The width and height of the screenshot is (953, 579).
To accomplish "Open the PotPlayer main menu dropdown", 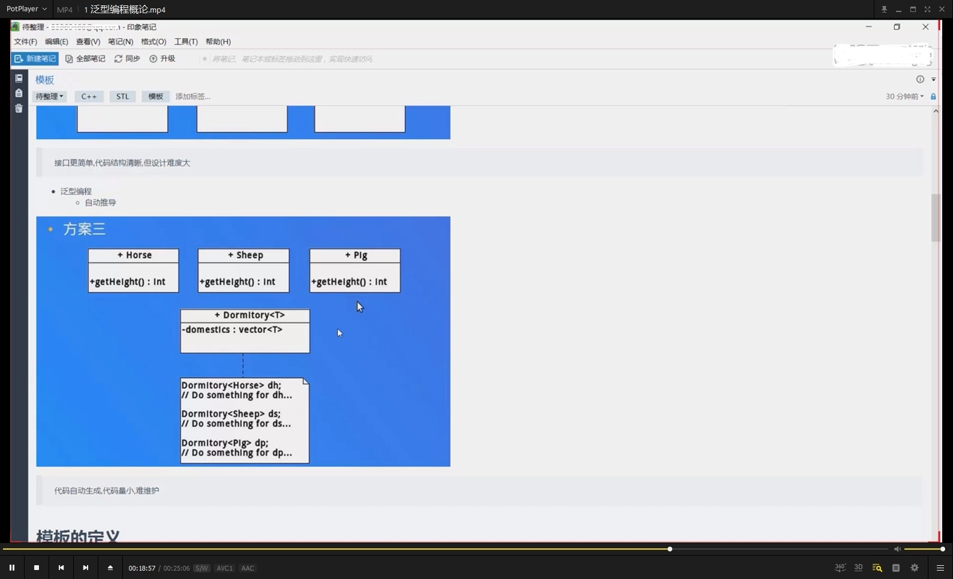I will point(26,9).
